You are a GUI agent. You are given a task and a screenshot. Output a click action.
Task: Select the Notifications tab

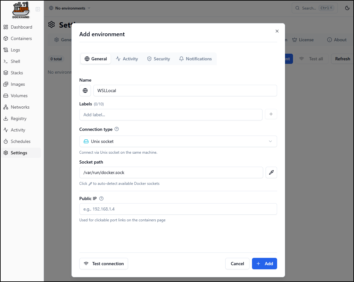(195, 59)
